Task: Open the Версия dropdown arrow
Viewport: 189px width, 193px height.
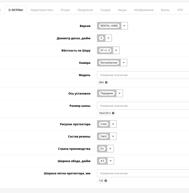Action: pos(124,26)
